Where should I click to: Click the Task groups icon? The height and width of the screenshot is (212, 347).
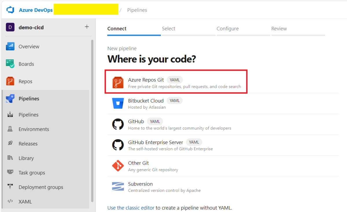pos(10,172)
